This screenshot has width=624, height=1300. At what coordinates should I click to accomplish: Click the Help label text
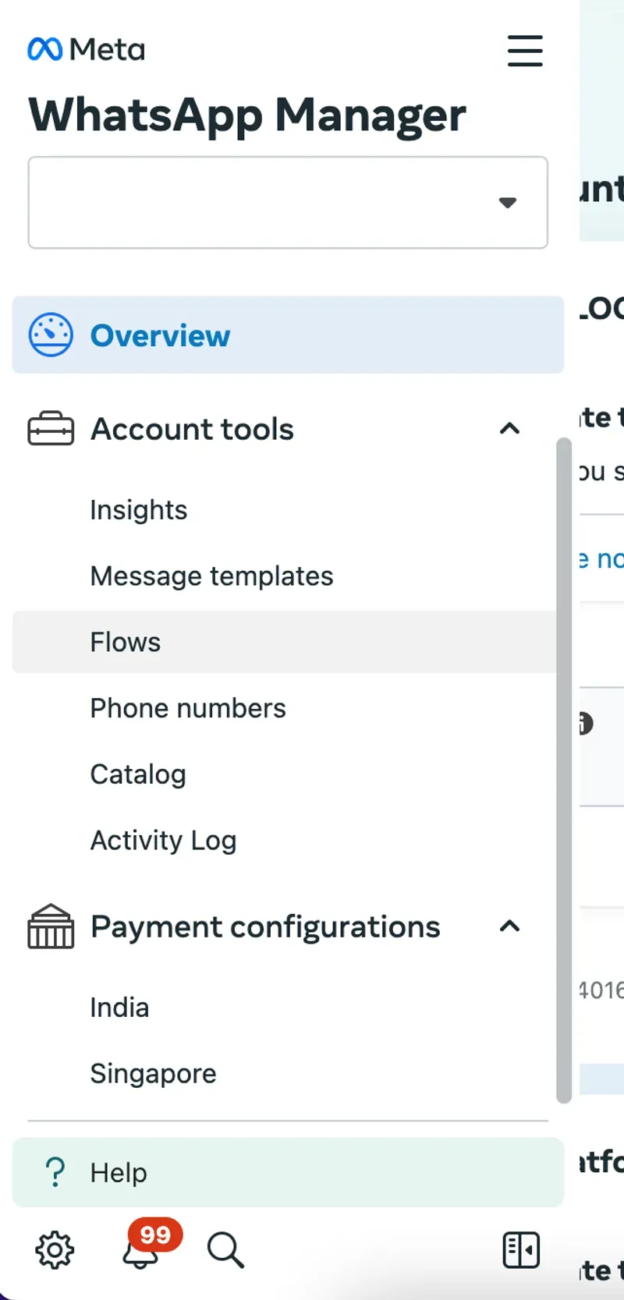[x=119, y=1173]
